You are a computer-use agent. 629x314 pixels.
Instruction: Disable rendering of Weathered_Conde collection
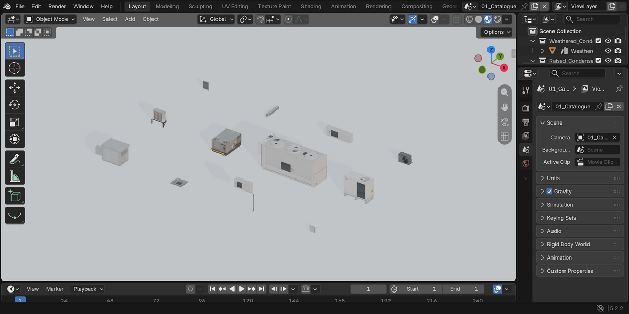[618, 41]
